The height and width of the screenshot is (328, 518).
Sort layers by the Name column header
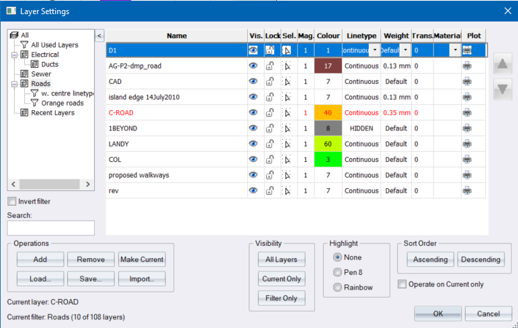click(x=177, y=36)
